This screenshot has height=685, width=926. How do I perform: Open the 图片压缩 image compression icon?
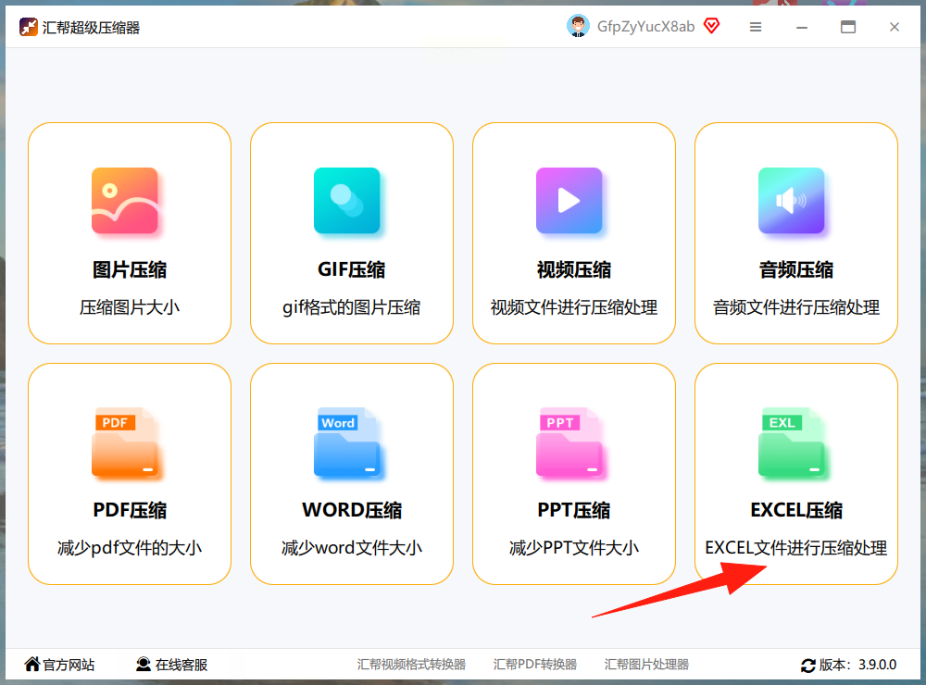[x=125, y=201]
